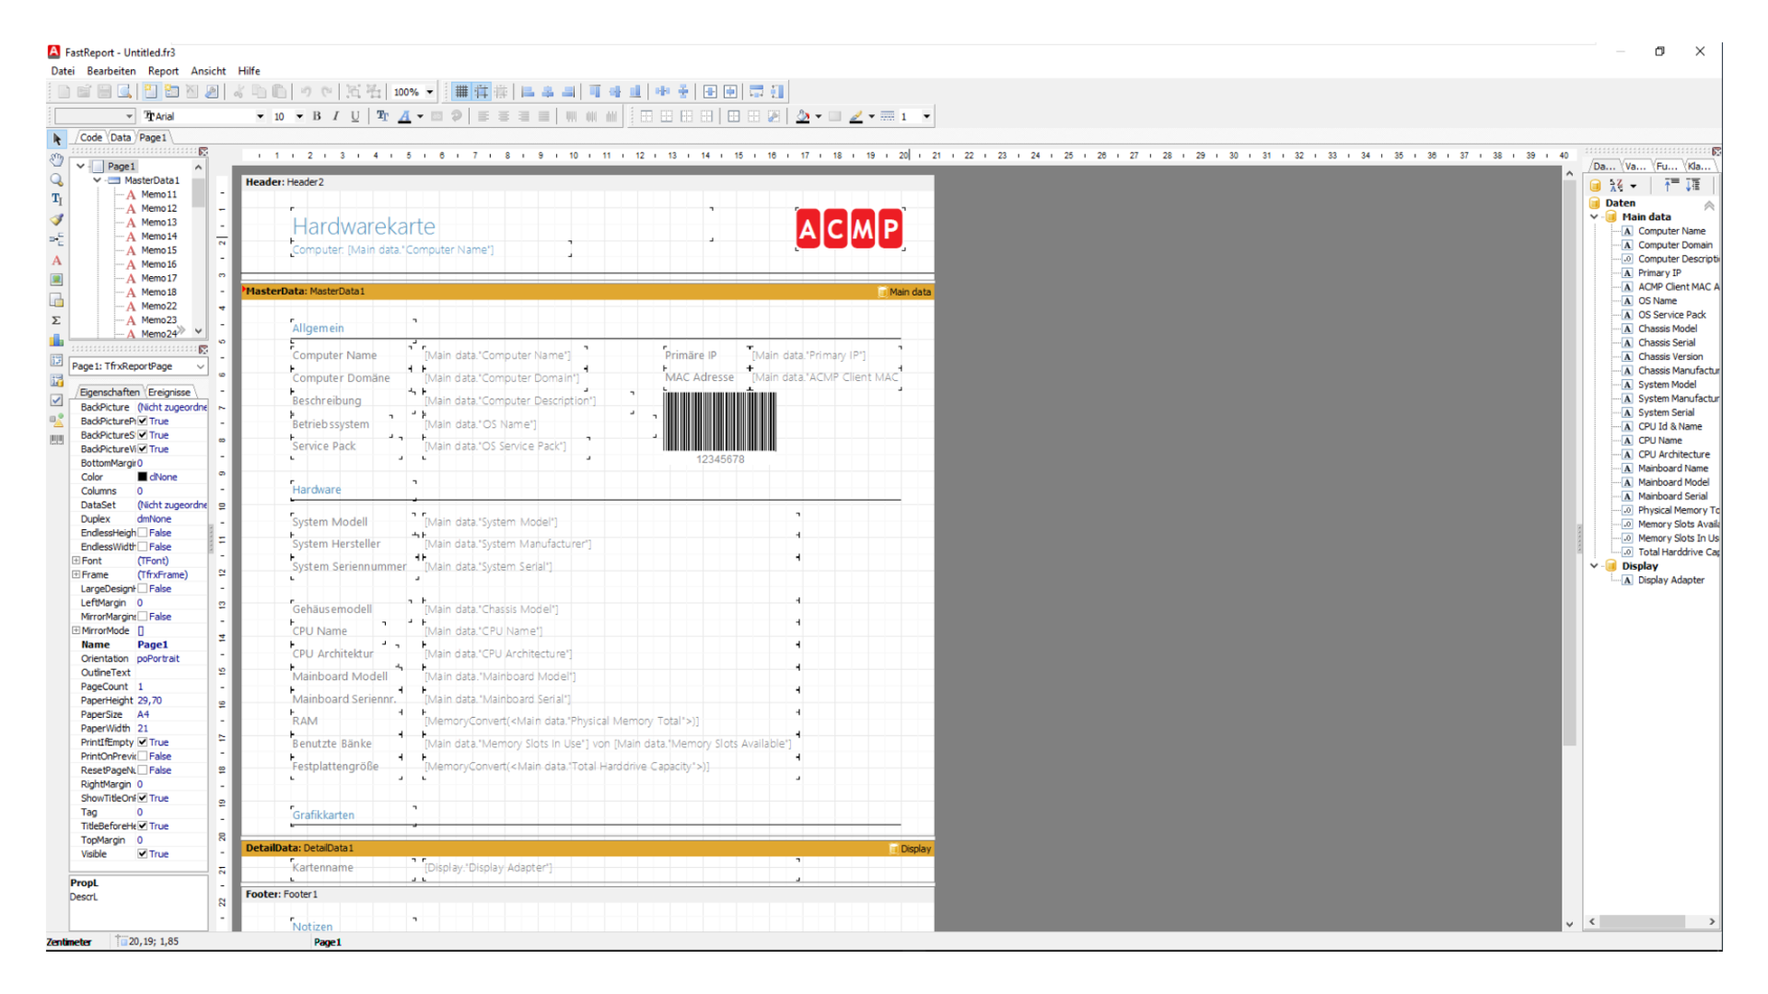Open the font size 10 dropdown
Viewport: 1768px width, 994px height.
tap(299, 116)
